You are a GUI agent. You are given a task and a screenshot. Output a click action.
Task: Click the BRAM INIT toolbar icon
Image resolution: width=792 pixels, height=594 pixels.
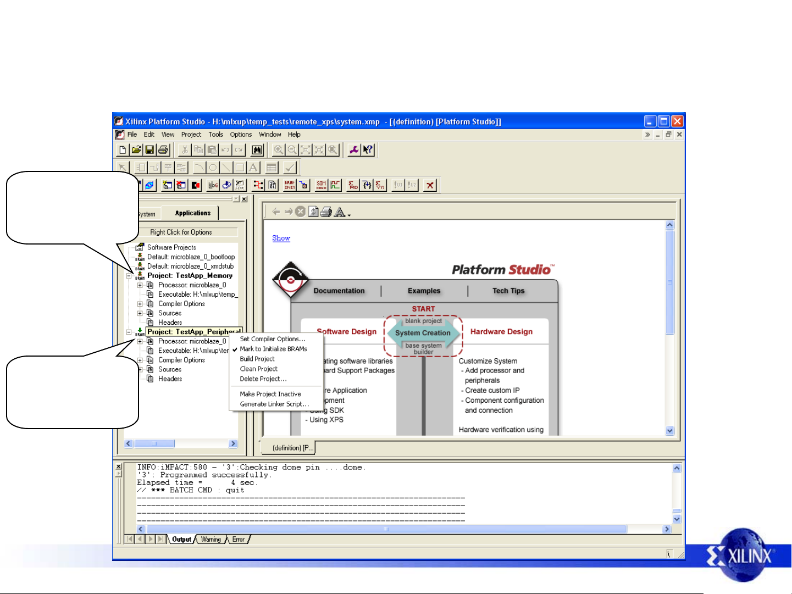click(x=290, y=185)
